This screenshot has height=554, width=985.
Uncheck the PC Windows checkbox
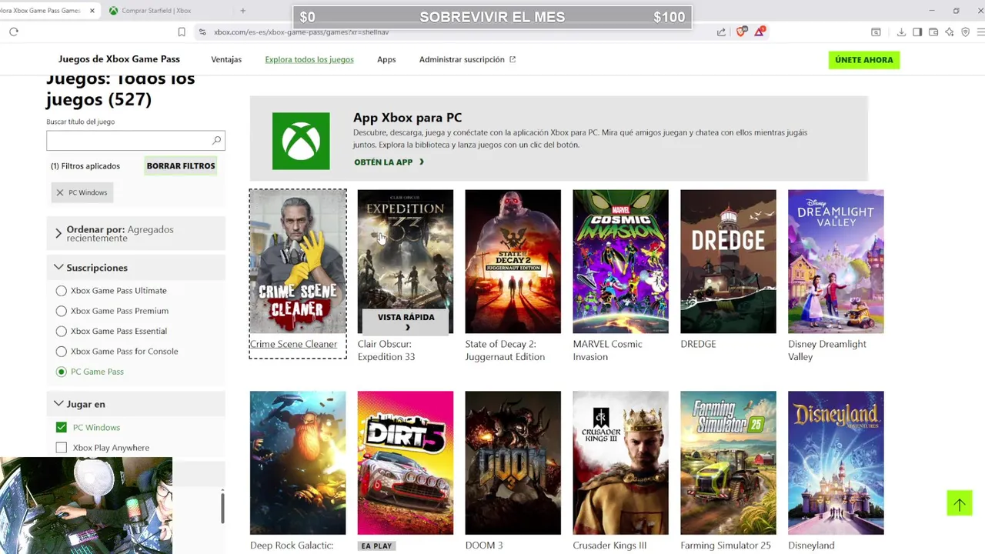(x=62, y=427)
